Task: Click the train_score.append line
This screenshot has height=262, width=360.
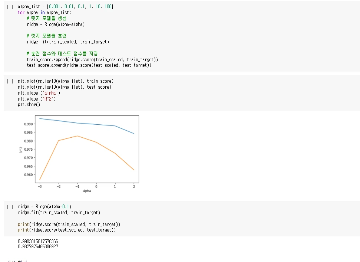Action: click(92, 59)
